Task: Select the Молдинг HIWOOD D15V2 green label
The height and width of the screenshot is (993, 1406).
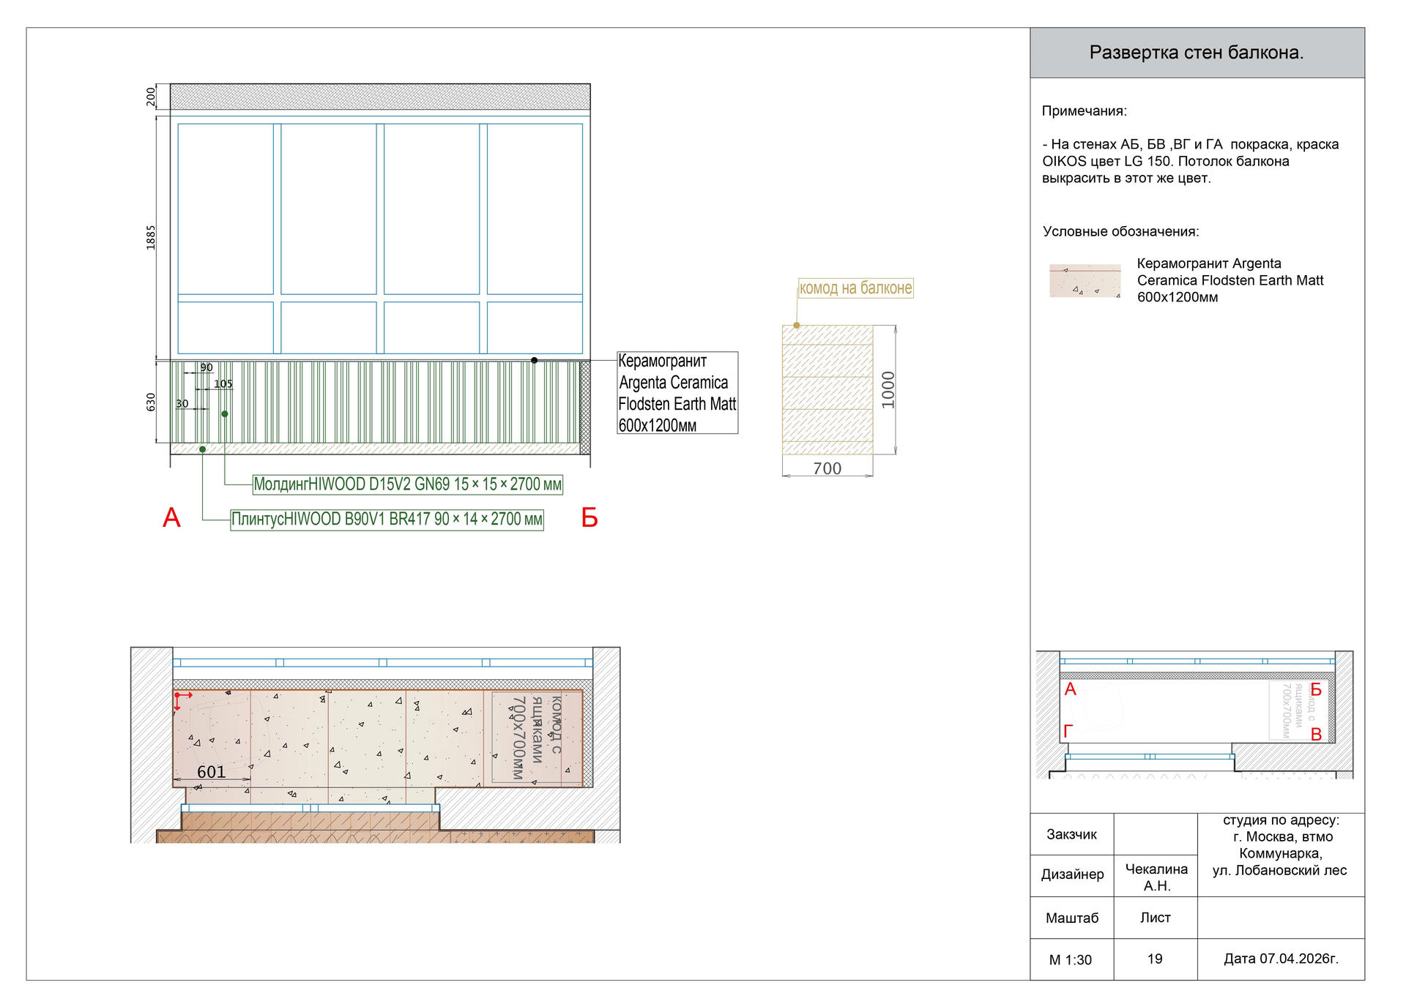Action: click(x=407, y=484)
